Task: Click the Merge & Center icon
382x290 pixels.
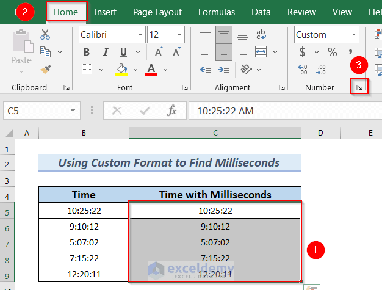Action: pos(261,53)
